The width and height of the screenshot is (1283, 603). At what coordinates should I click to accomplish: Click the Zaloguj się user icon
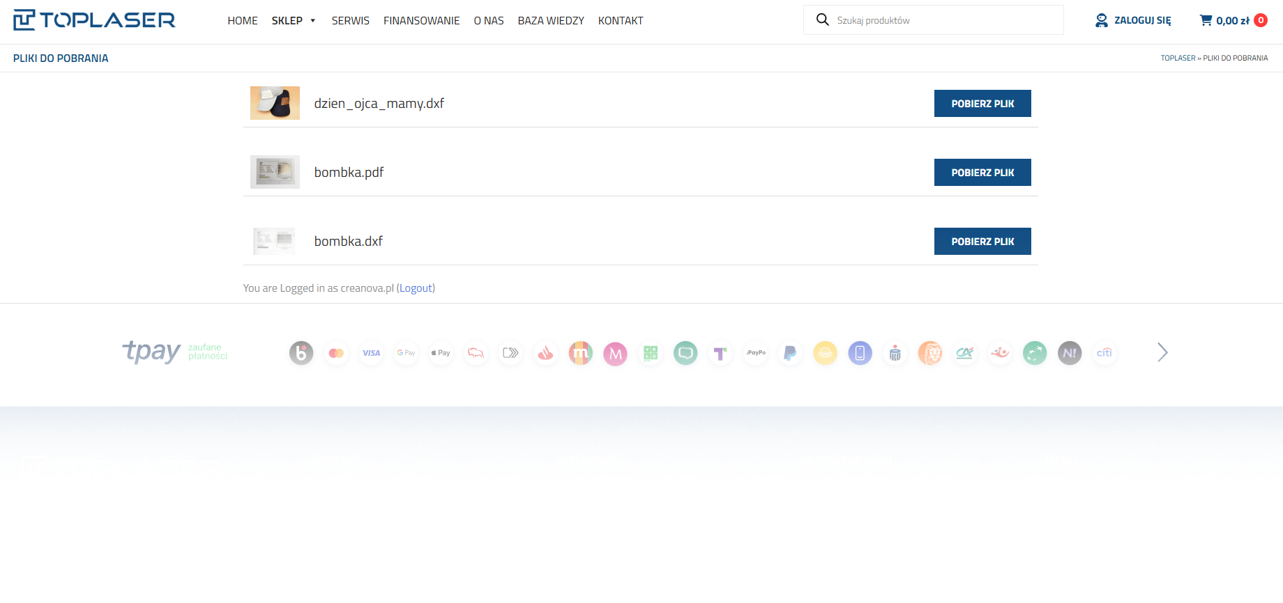click(1101, 20)
